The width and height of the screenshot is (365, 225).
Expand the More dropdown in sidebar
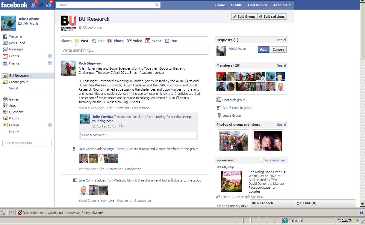14,132
